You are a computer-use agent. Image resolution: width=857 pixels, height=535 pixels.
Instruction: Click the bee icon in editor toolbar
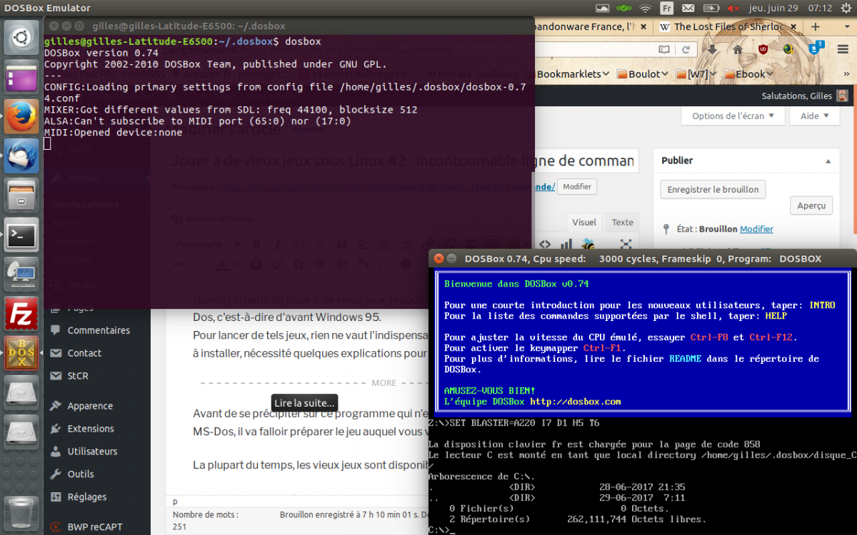[588, 245]
